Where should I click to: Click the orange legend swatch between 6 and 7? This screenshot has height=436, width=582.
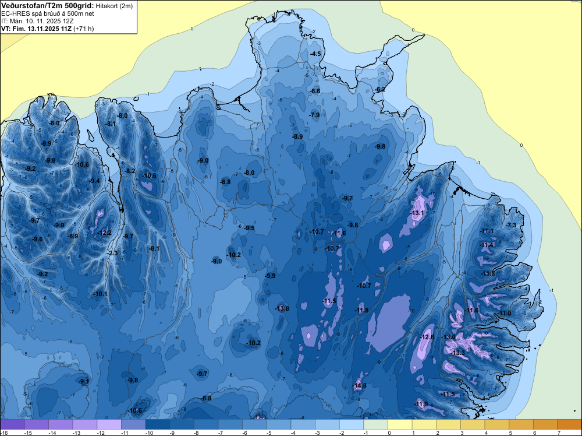point(545,424)
